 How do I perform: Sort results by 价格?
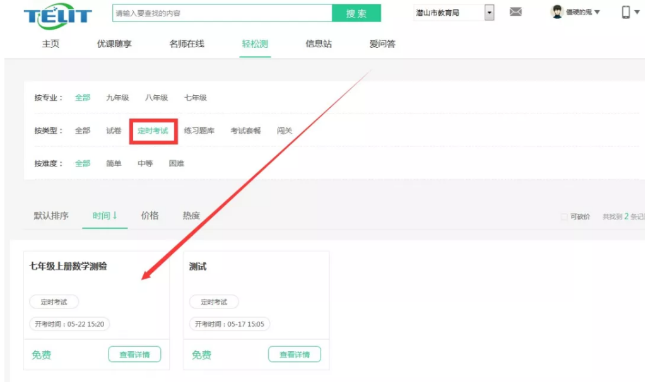(x=150, y=216)
